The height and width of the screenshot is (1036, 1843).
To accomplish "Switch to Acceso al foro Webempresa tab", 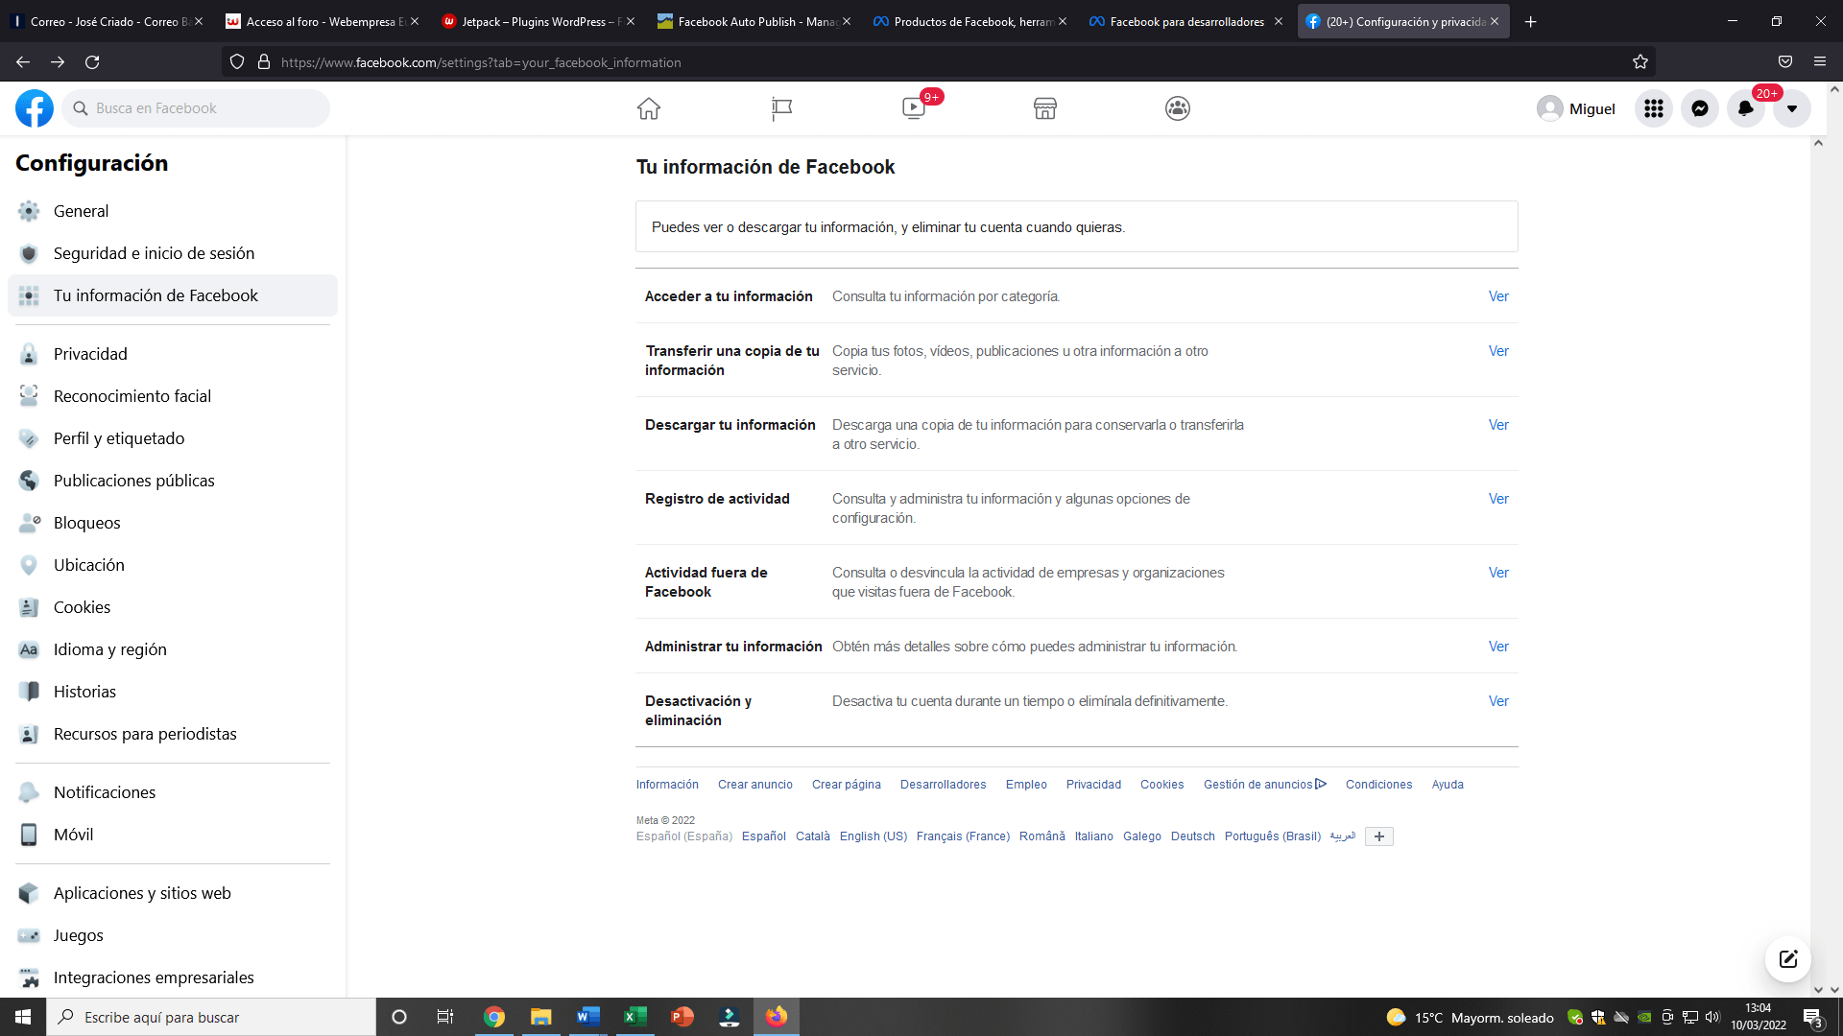I will pos(323,21).
